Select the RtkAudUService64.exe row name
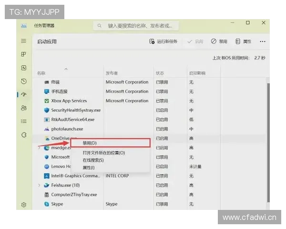The image size is (286, 229). click(73, 120)
